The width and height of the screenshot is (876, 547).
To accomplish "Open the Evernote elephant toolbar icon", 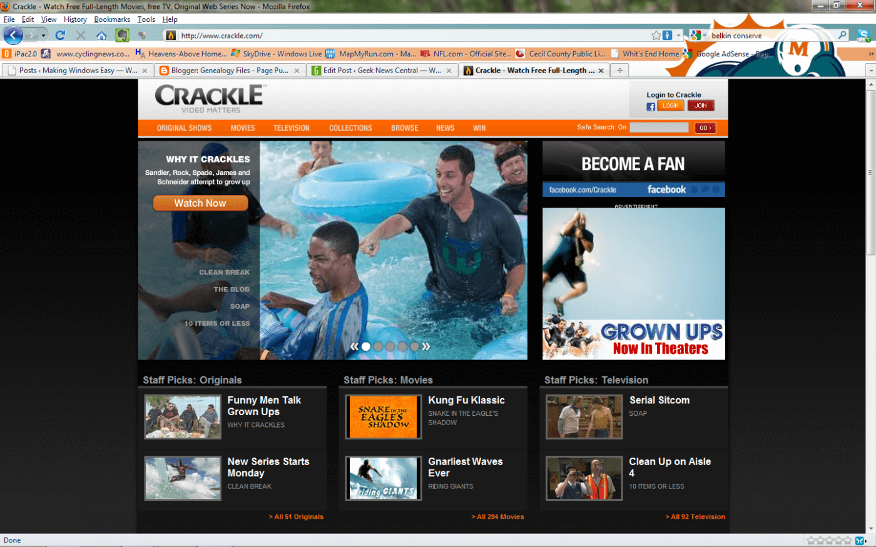I will pos(122,36).
